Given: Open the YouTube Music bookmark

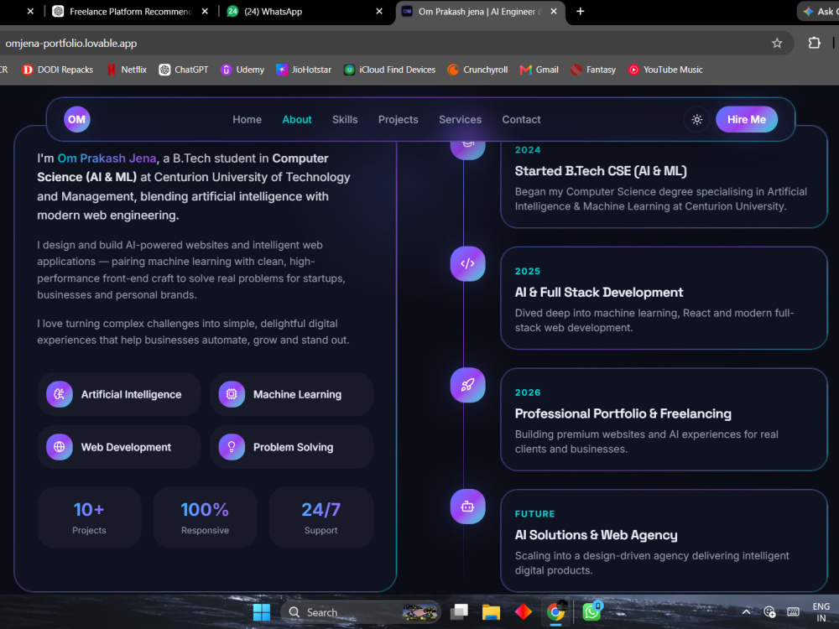Looking at the screenshot, I should click(665, 70).
